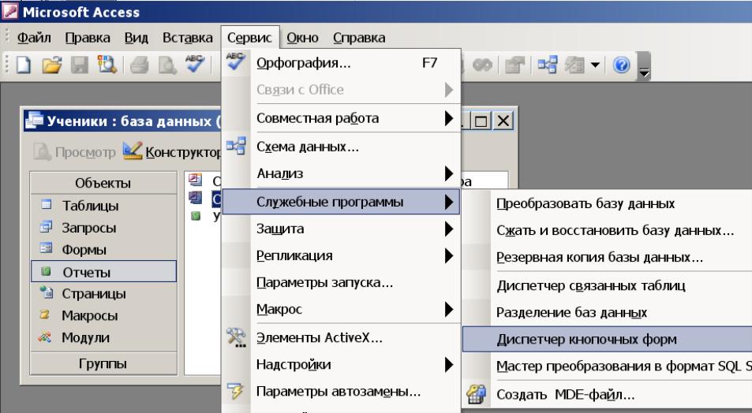
Task: Expand the Совместная работа submenu
Action: pos(341,118)
